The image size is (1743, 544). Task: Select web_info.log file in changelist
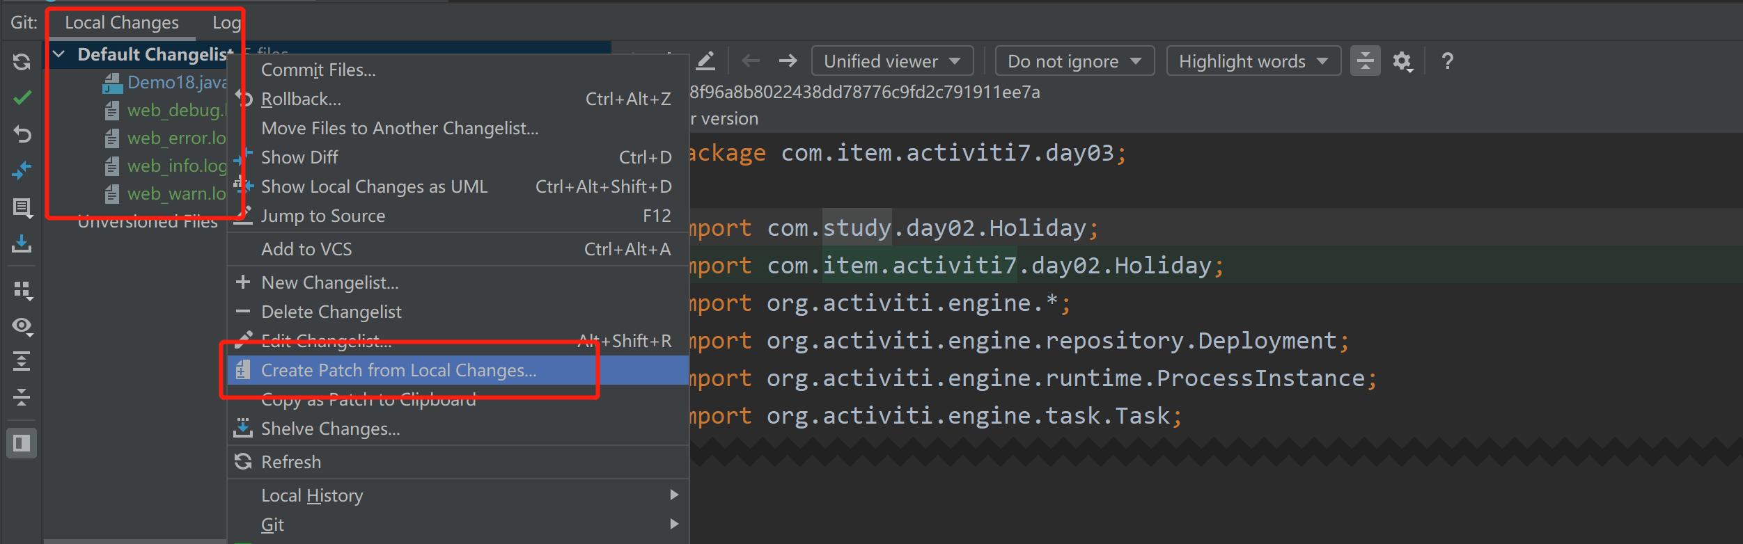click(178, 166)
